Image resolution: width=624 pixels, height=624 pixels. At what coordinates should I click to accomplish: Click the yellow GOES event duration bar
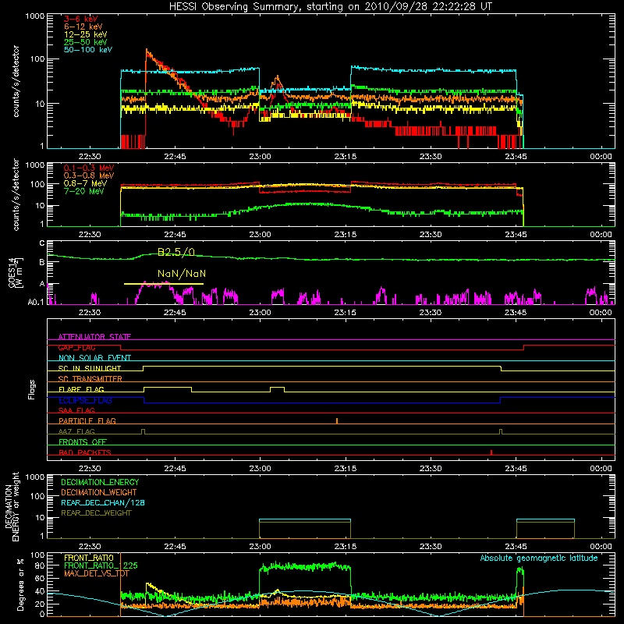tap(164, 284)
